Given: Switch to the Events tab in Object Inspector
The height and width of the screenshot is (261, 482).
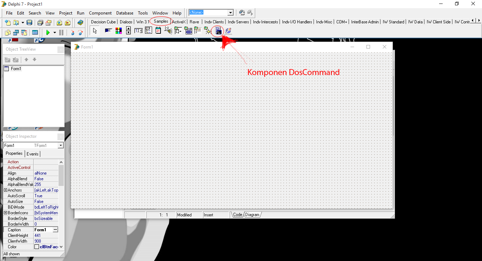Looking at the screenshot, I should [33, 154].
